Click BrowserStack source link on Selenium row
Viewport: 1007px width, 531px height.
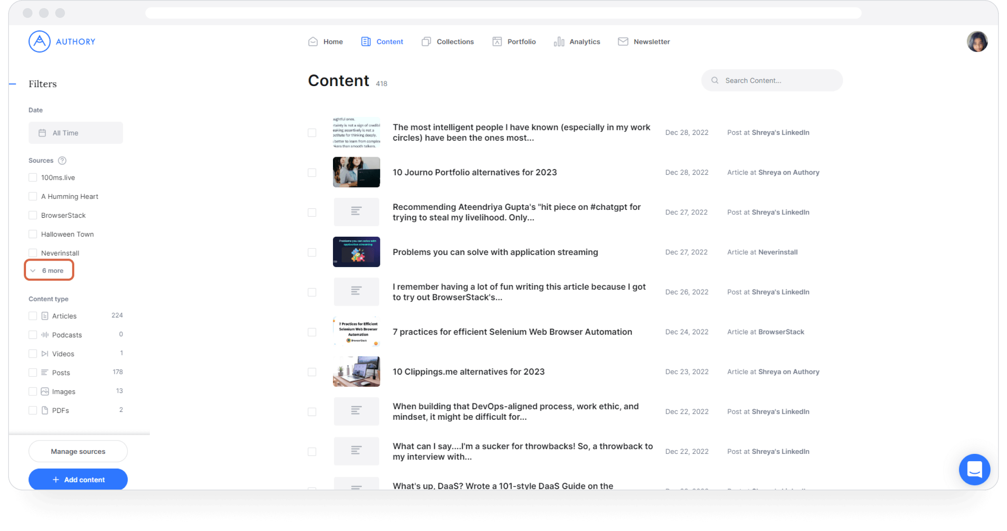pos(781,332)
